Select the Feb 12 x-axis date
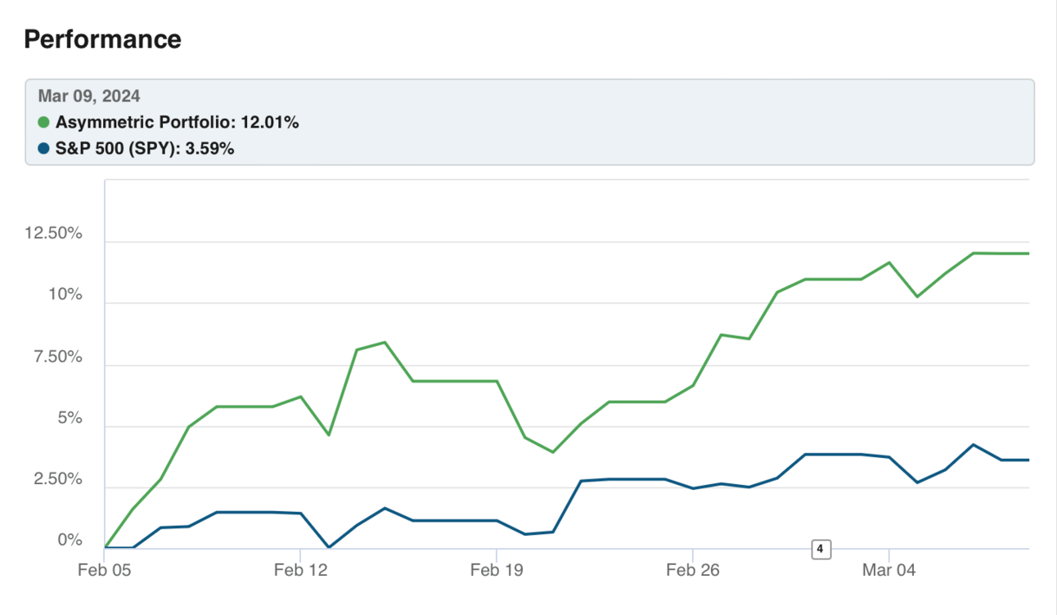Screen dimensions: 1057x615 click(x=300, y=571)
